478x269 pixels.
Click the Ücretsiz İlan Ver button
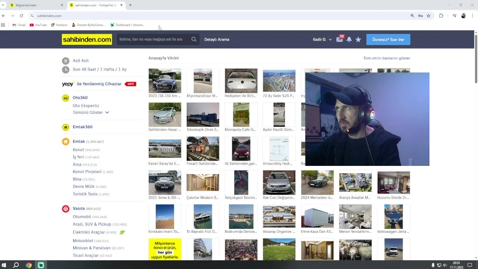pyautogui.click(x=388, y=40)
